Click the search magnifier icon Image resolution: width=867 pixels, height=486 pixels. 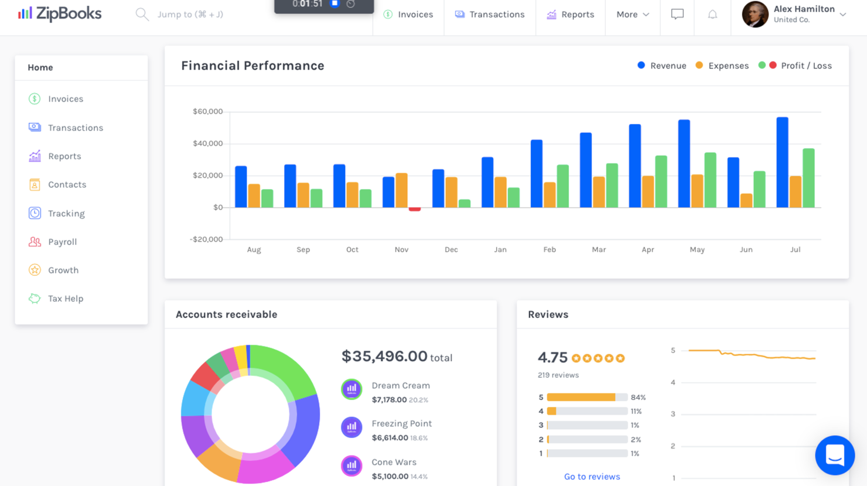(142, 14)
